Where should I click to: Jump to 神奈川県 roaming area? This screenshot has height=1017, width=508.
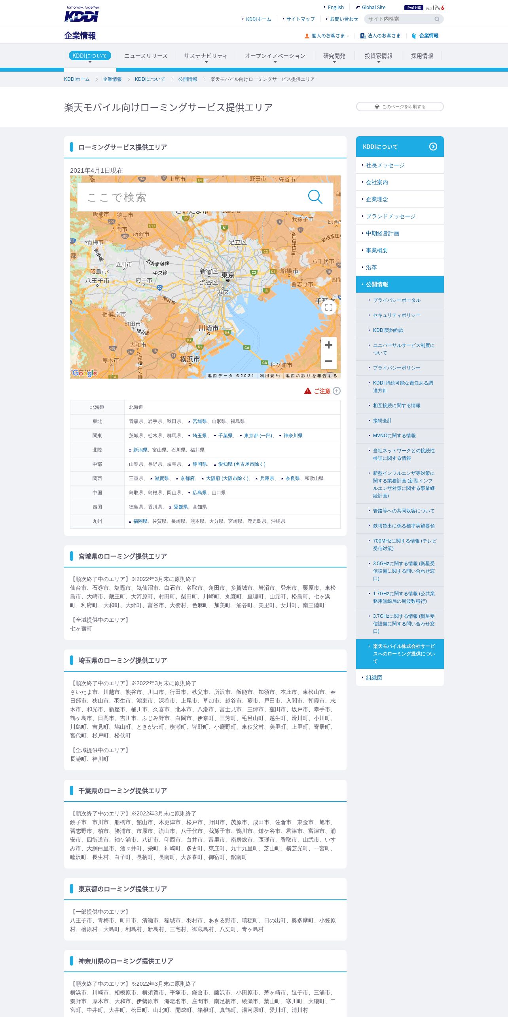(293, 436)
